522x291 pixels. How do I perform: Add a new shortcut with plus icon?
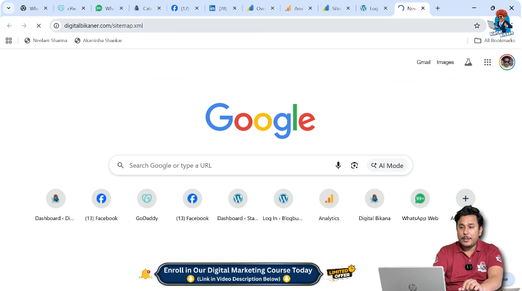(x=465, y=199)
